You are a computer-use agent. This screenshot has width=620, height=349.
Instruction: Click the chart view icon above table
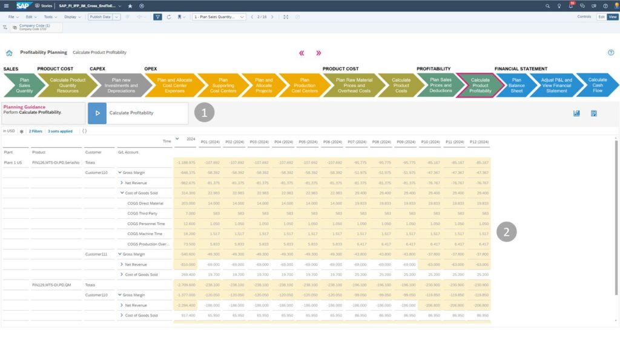click(x=576, y=113)
